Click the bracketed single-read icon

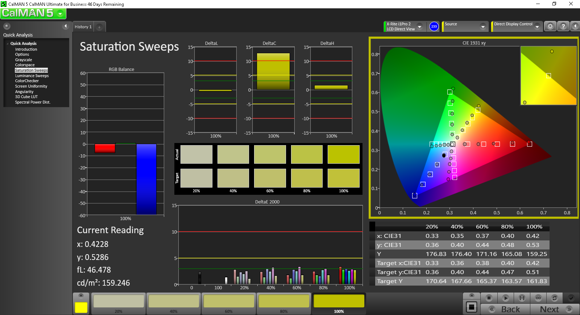(522, 298)
